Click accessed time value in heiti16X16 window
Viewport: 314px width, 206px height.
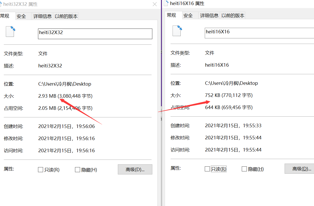[233, 150]
